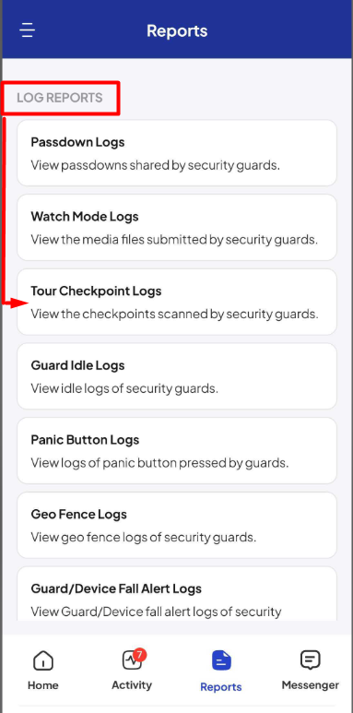Open Guard/Device Fall Alert Logs card

(177, 594)
